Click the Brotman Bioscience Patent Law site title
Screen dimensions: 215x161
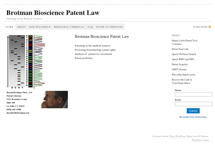(53, 13)
